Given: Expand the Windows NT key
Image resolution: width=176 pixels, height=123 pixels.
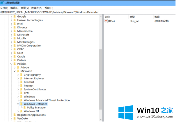Looking at the screenshot, I should 18,111.
